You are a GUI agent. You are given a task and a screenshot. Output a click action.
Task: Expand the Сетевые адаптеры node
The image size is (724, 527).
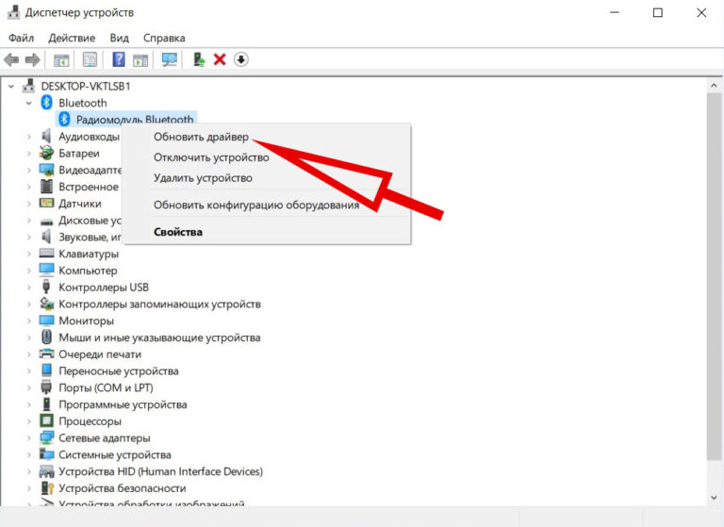(x=29, y=438)
